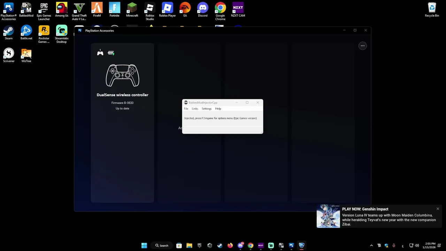Open the Windows Start menu
The width and height of the screenshot is (446, 251).
[x=144, y=245]
